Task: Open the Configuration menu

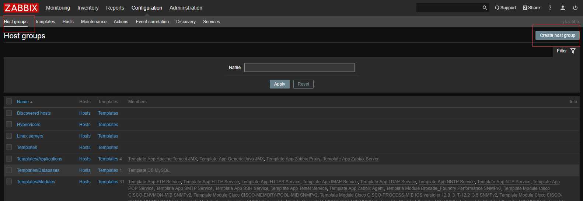Action: 147,8
